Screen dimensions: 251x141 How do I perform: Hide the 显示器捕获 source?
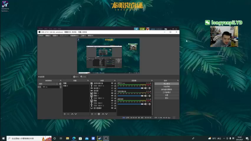pyautogui.click(x=112, y=108)
